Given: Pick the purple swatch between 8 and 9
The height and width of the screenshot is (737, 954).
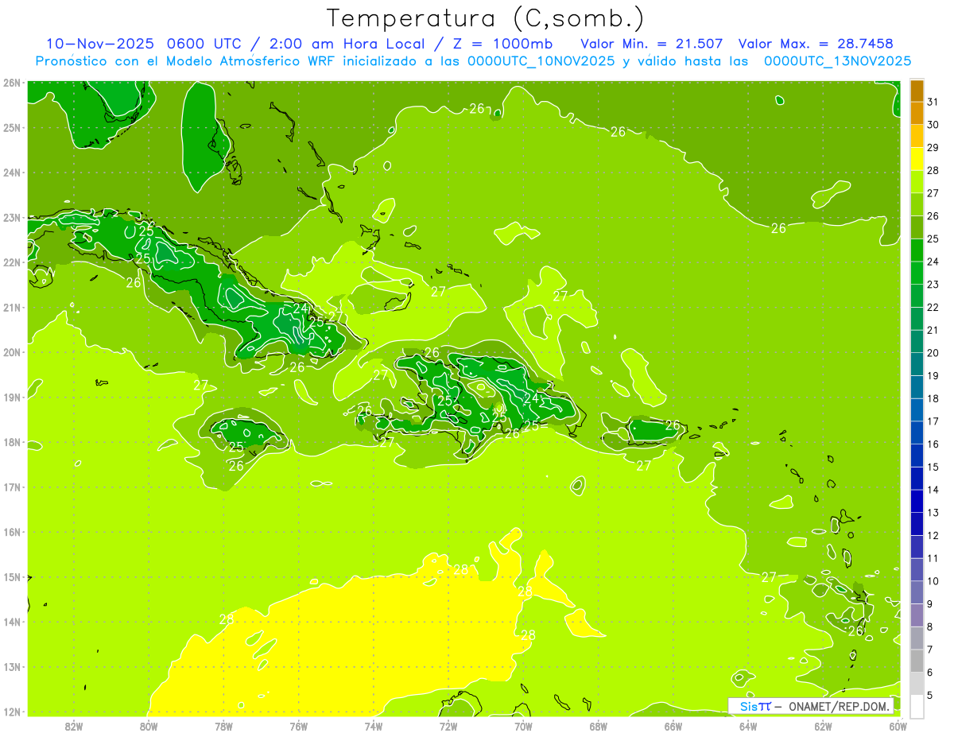Looking at the screenshot, I should 917,615.
